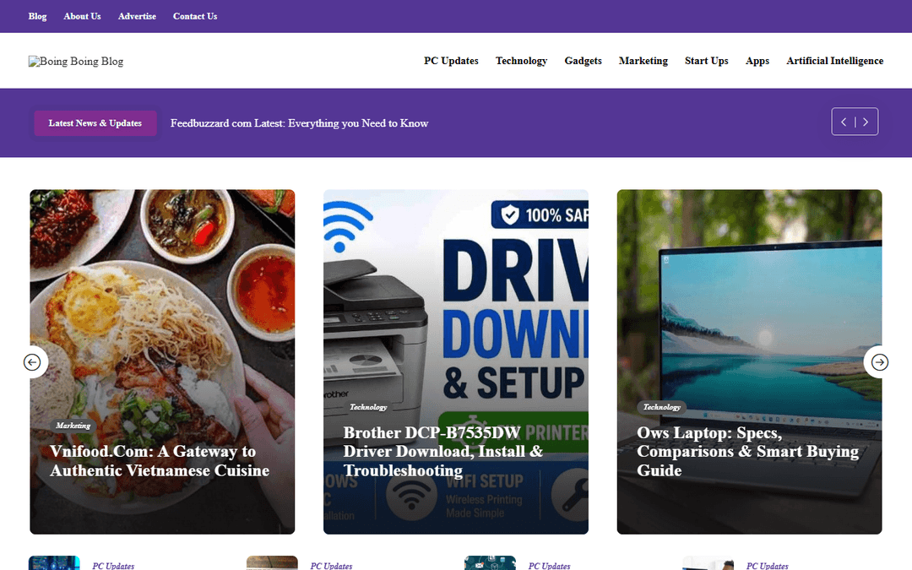Open the Blog link in top bar
Screen dimensions: 912x570
tap(37, 16)
